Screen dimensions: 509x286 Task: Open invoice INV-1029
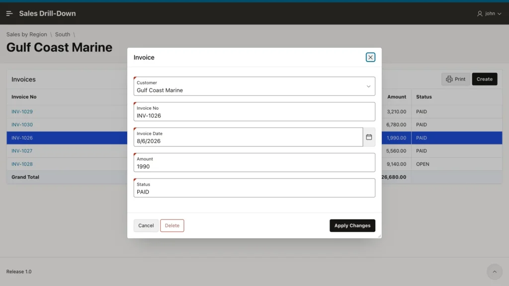22,112
